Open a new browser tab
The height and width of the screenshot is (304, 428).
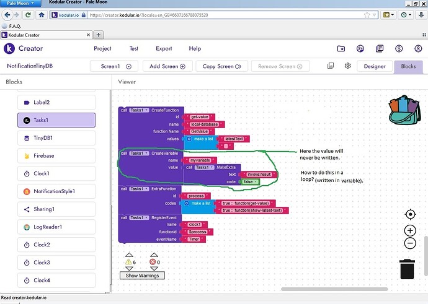click(99, 35)
